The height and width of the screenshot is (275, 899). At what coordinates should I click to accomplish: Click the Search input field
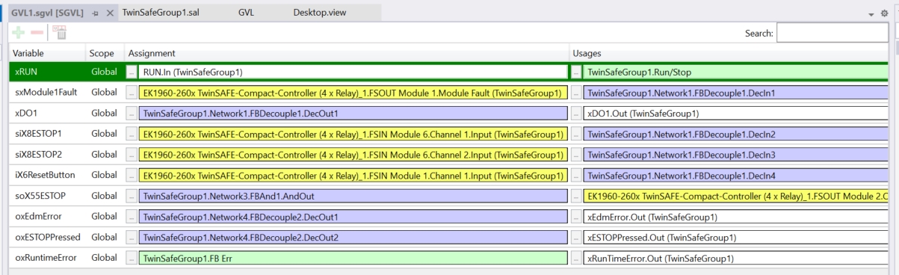point(832,33)
